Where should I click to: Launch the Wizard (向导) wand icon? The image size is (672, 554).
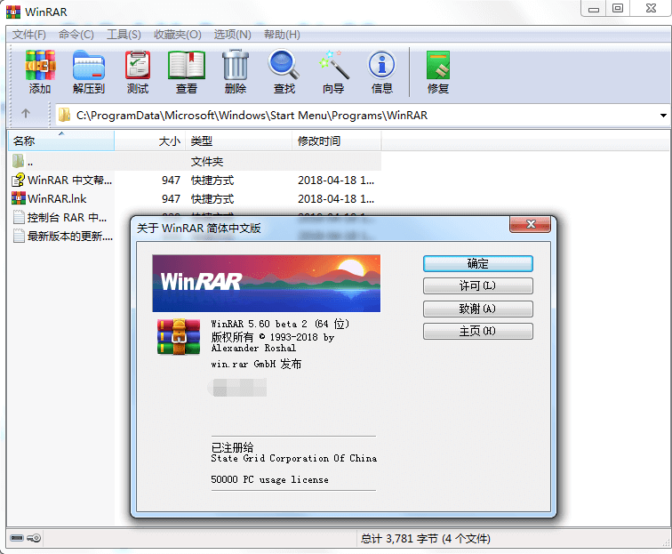click(333, 64)
